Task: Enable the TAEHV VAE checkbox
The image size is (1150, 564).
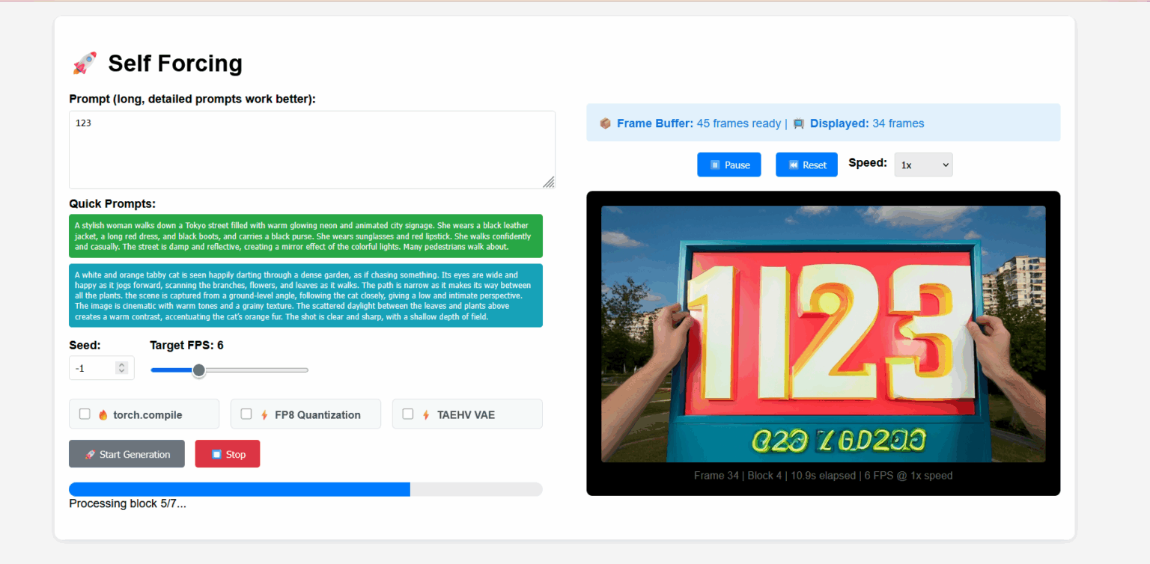Action: tap(408, 414)
